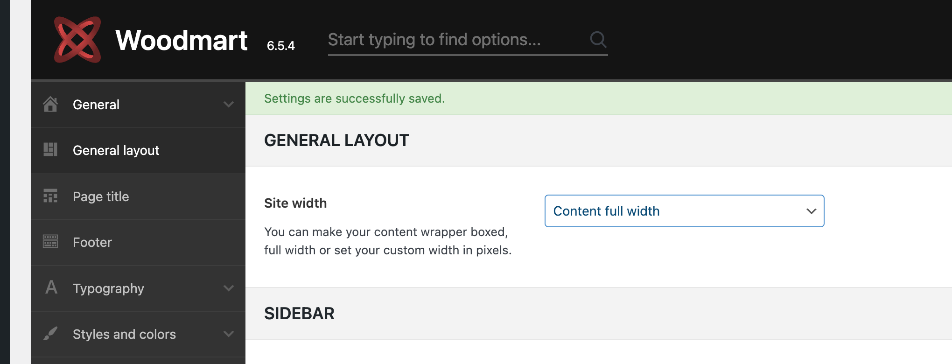
Task: Click the Footer keyboard-style icon
Action: [x=50, y=241]
